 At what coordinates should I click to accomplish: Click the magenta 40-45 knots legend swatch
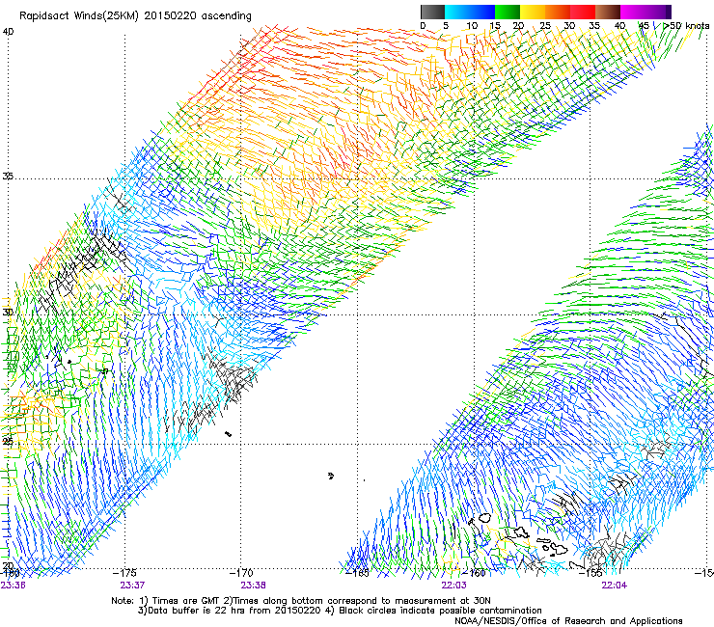(633, 12)
